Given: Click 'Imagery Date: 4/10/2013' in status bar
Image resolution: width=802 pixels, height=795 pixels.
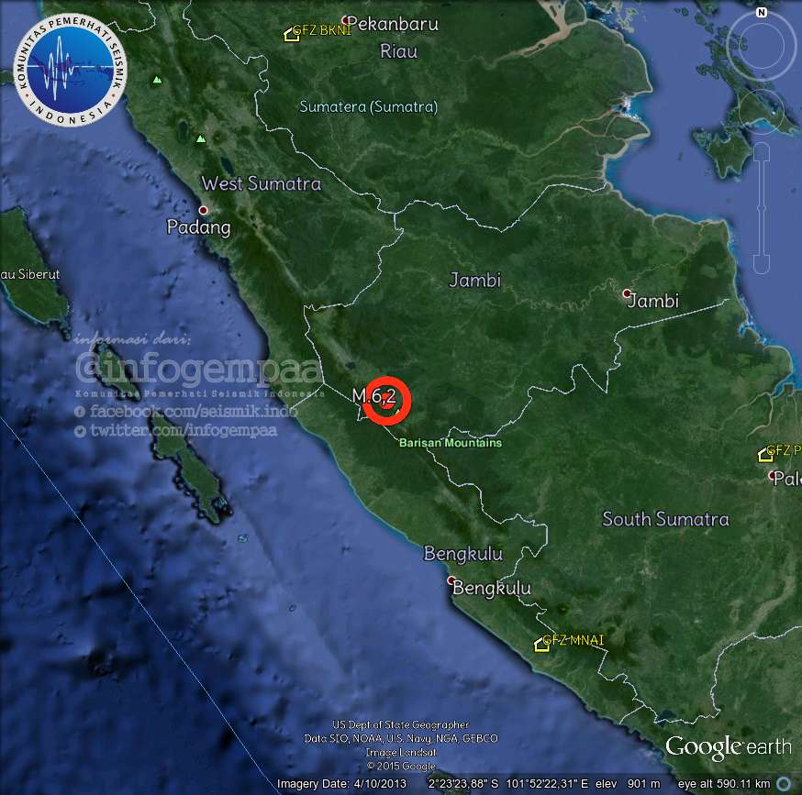Looking at the screenshot, I should coord(341,784).
